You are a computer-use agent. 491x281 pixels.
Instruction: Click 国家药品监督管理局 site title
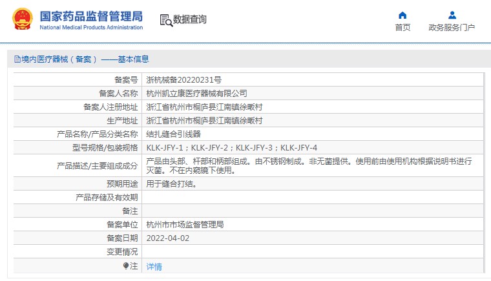click(91, 16)
